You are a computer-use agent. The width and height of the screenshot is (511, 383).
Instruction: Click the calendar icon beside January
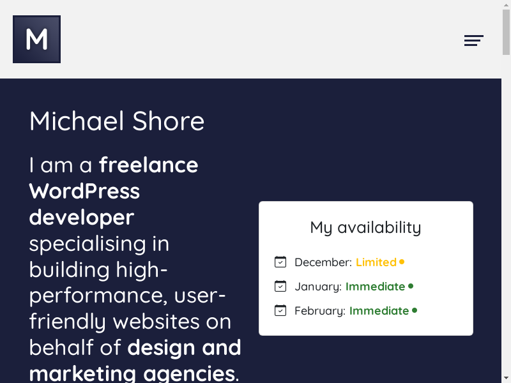point(280,286)
